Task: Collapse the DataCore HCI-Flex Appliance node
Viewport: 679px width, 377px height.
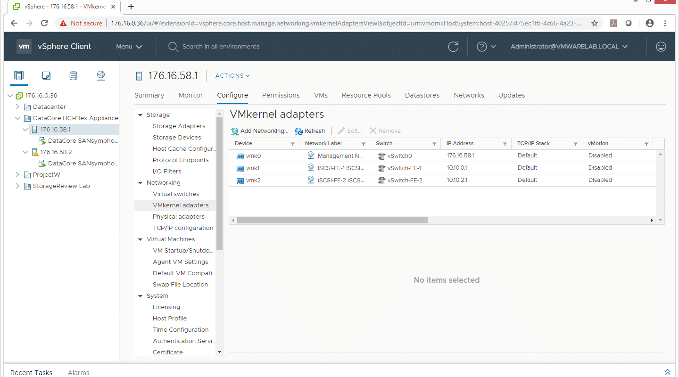Action: pos(18,118)
